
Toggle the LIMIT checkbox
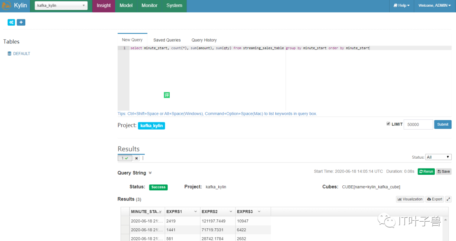pos(388,124)
